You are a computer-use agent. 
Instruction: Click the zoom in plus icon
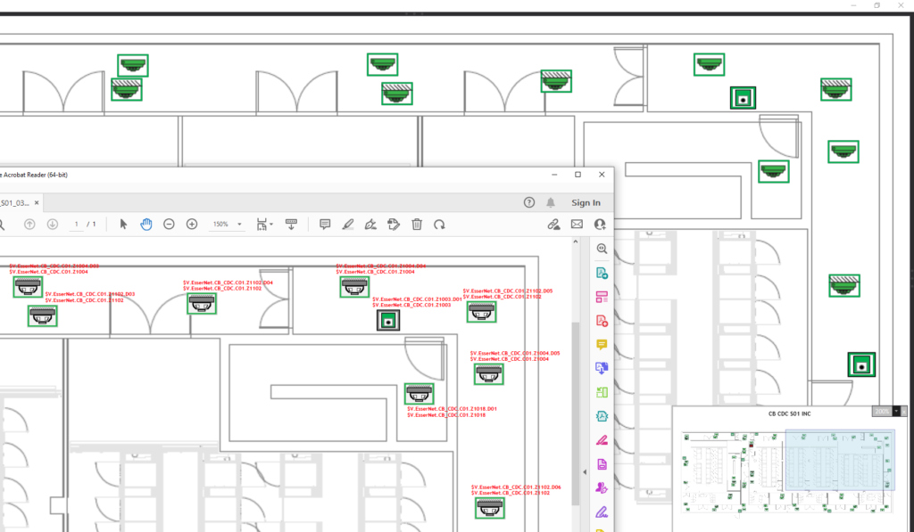(191, 224)
